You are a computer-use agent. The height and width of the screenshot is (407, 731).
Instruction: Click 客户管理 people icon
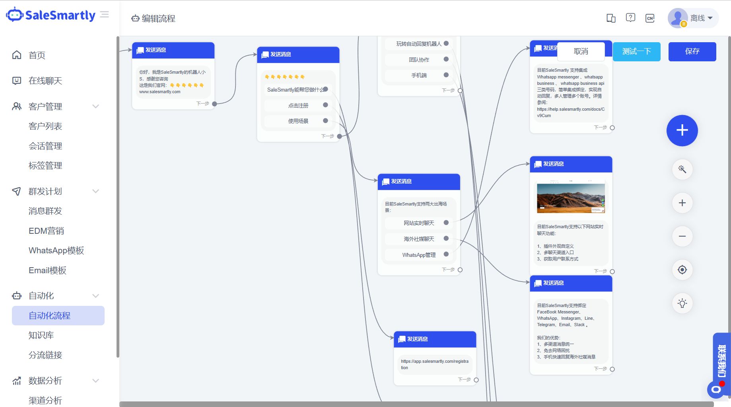point(17,106)
